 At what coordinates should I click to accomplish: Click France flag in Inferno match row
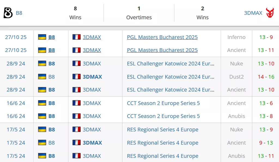coord(77,37)
